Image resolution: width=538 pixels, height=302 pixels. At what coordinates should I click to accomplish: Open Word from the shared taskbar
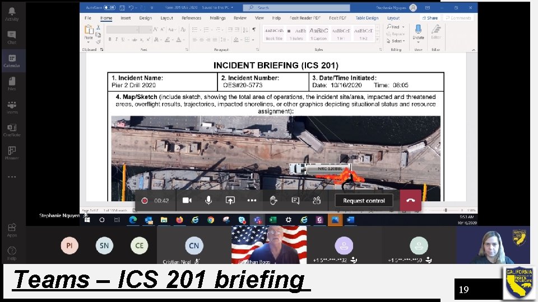click(350, 220)
